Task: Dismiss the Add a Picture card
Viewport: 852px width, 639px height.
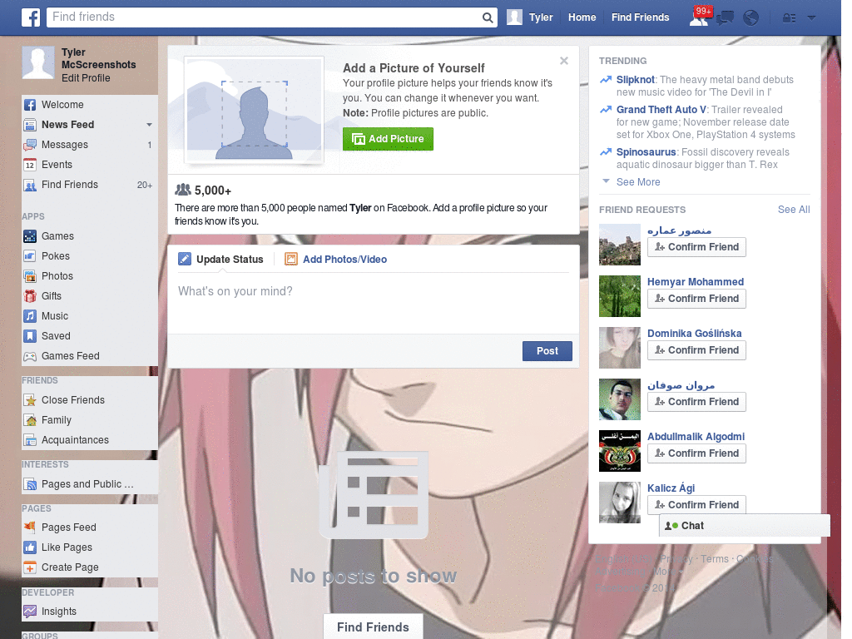Action: [564, 61]
